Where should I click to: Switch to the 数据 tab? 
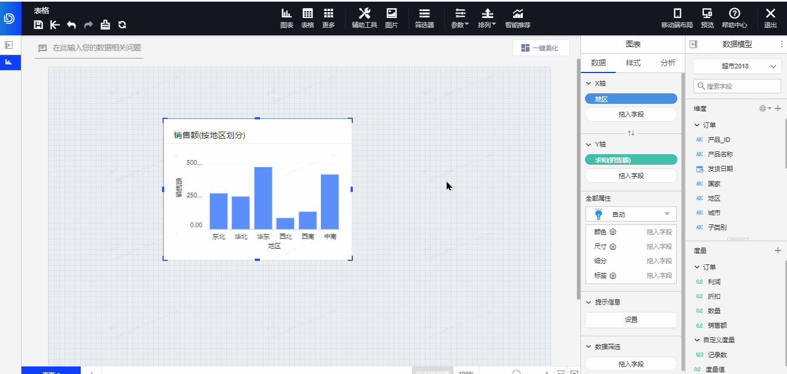[598, 63]
